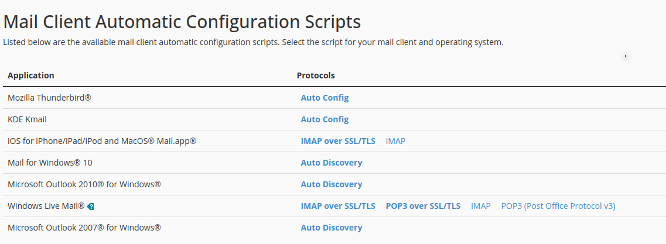Open Auto Config for Mozilla Thunderbird
Viewport: 666px width, 244px height.
[325, 98]
